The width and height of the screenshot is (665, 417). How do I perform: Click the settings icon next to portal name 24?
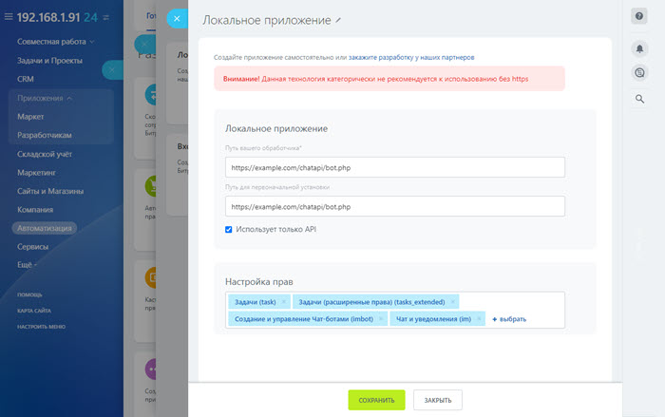106,17
